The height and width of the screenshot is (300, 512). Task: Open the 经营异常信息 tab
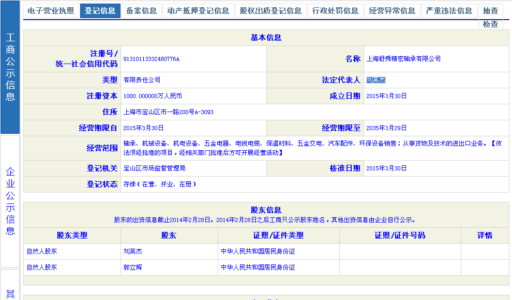[393, 11]
